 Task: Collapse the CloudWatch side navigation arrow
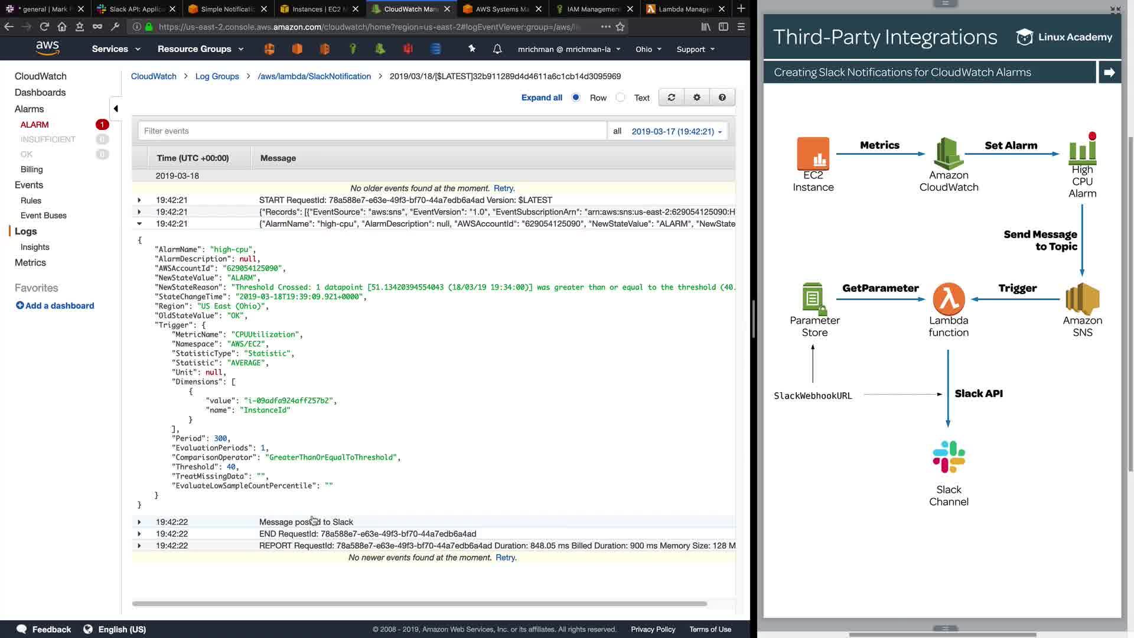[x=116, y=109]
